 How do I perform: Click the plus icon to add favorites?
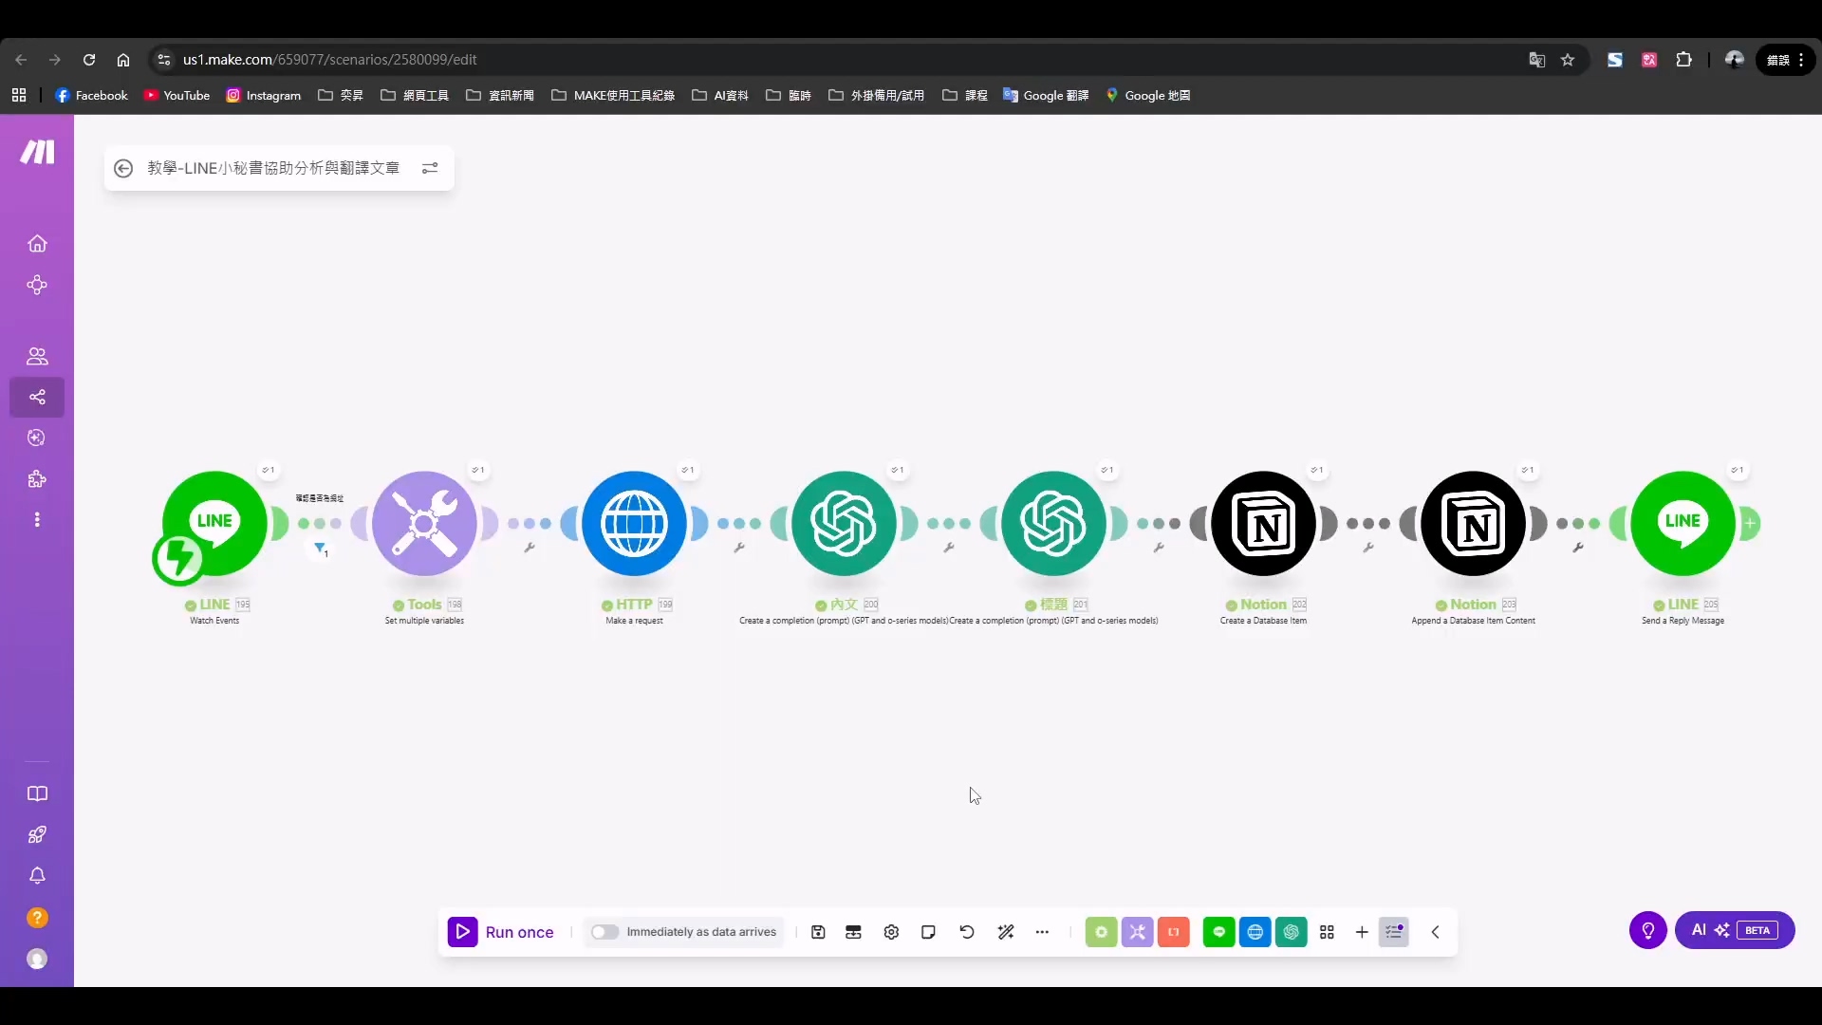point(1362,932)
